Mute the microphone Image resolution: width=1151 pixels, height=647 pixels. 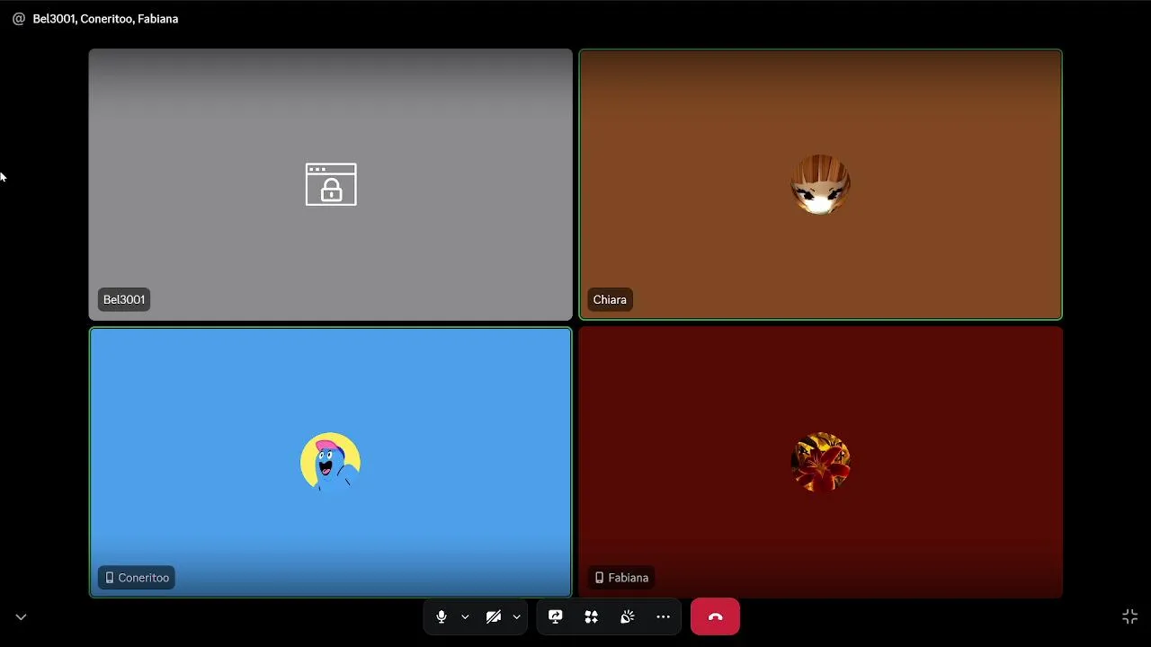442,617
